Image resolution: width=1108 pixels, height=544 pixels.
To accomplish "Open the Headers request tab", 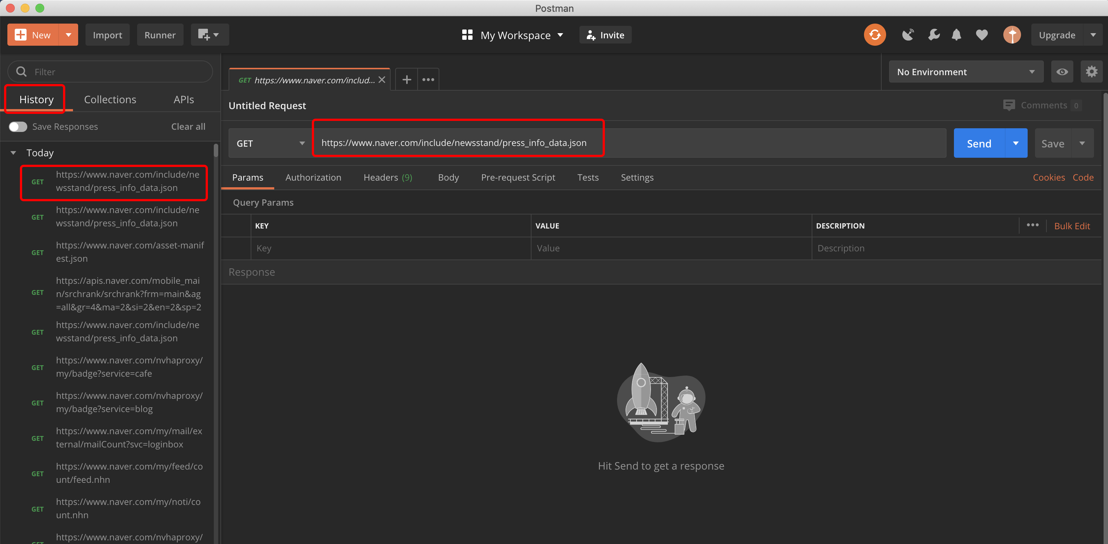I will (x=387, y=178).
